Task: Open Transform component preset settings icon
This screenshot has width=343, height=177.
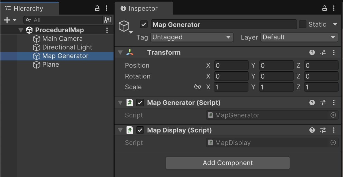Action: click(x=323, y=52)
